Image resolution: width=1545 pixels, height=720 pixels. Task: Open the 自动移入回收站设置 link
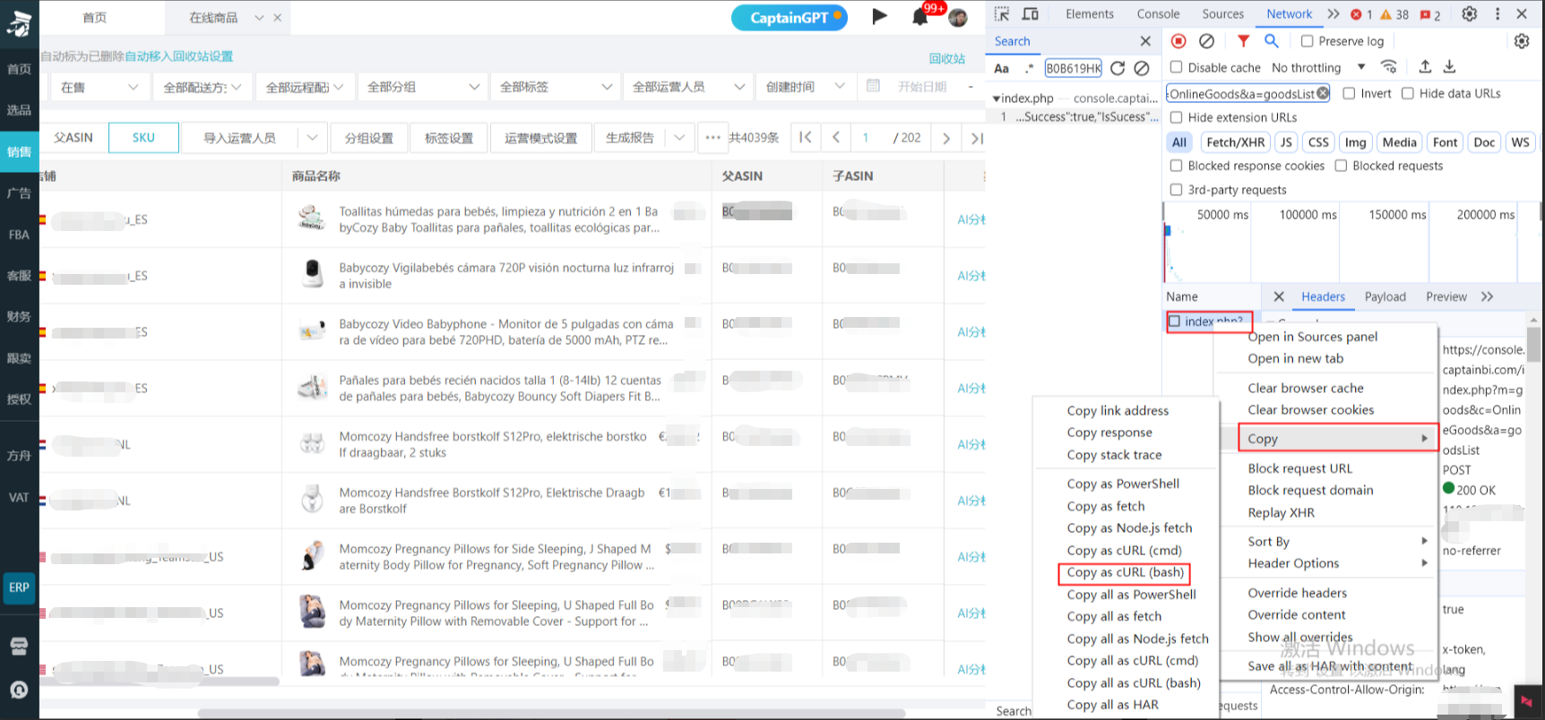tap(178, 56)
